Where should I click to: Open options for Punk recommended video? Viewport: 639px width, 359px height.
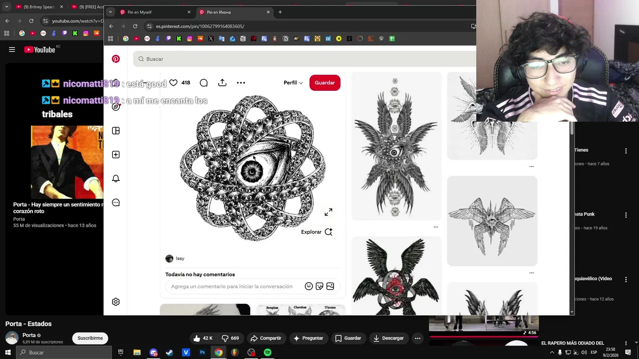[x=626, y=215]
